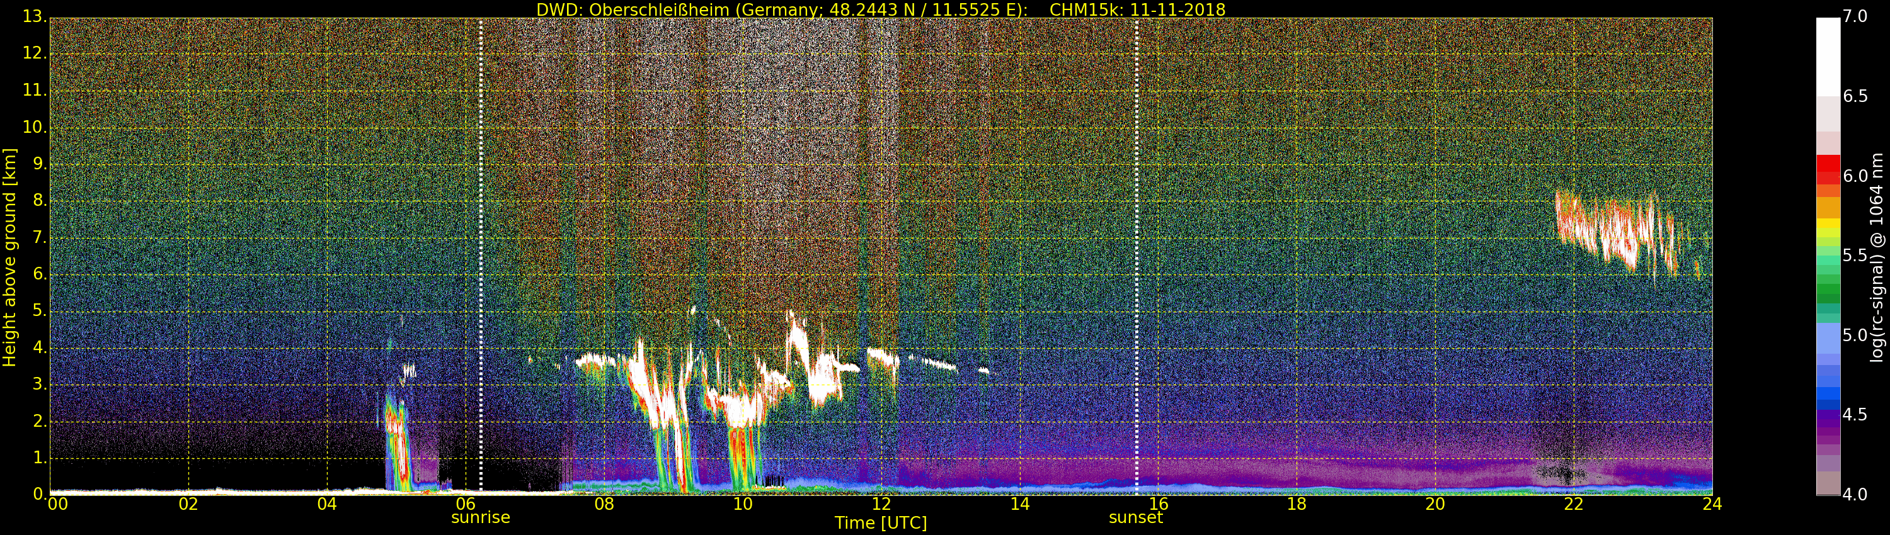
Task: Click the y-axis tick label '7.'
Action: point(40,237)
